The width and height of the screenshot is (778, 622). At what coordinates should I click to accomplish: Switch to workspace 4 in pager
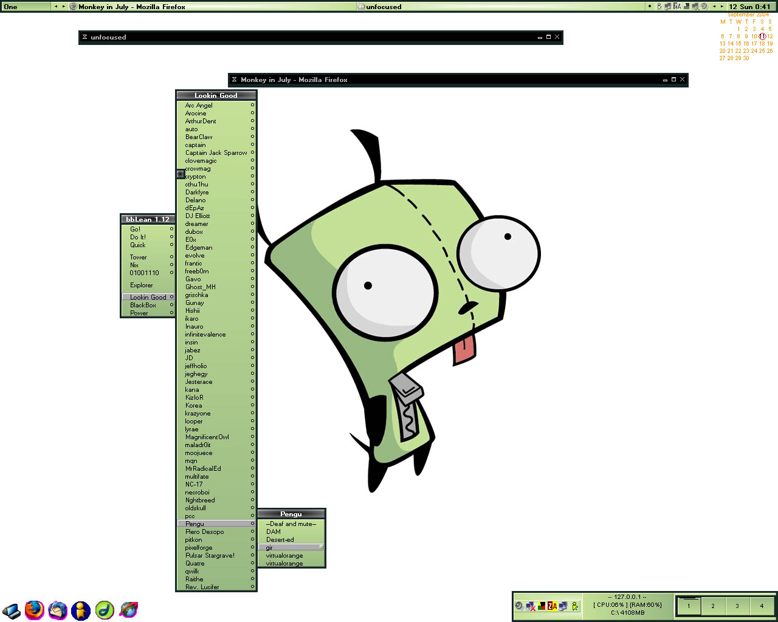(x=762, y=606)
